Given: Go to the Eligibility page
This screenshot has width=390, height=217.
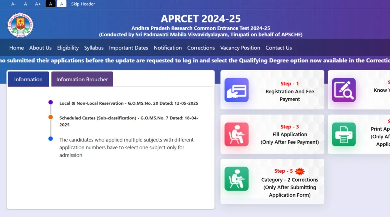Looking at the screenshot, I should coord(68,48).
